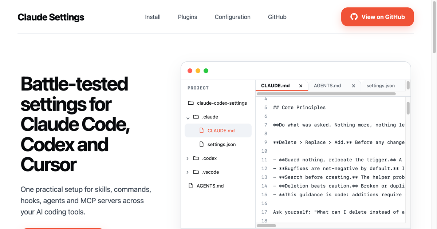437x229 pixels.
Task: Open settings.json in the file tree
Action: coord(221,144)
